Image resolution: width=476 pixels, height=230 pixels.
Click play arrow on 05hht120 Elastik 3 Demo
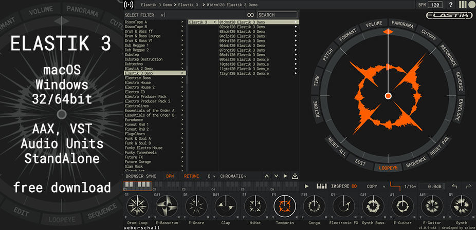point(296,41)
